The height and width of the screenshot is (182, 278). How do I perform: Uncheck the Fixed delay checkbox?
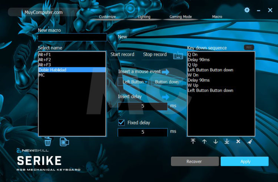tap(121, 122)
